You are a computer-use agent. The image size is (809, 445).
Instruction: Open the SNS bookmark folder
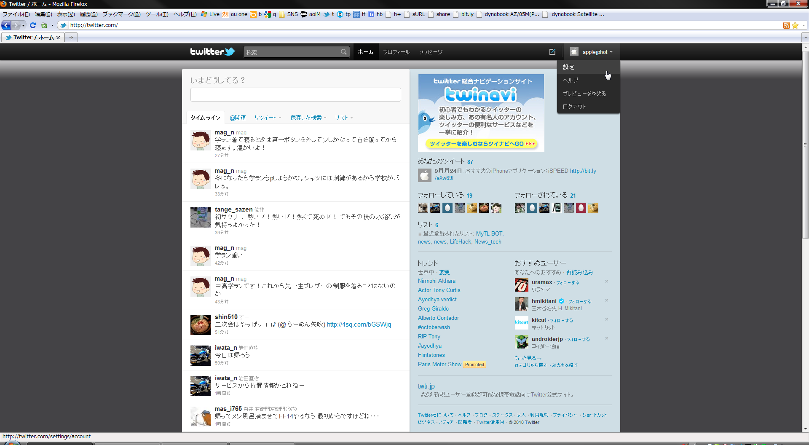pos(288,14)
